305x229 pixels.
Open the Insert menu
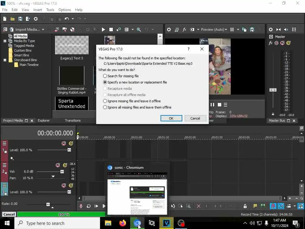[x=38, y=10]
